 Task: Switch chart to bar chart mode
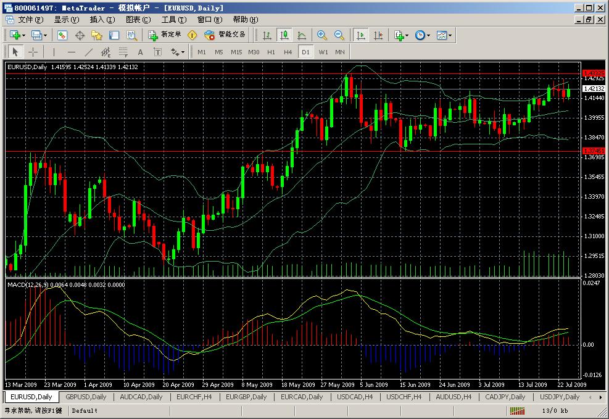point(267,35)
